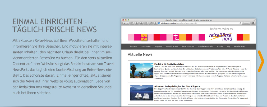Go to Kontakt in the navigation bar

pos(220,46)
